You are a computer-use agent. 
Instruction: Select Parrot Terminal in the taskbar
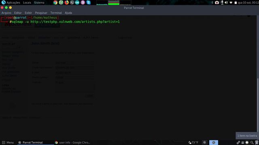[x=36, y=143]
